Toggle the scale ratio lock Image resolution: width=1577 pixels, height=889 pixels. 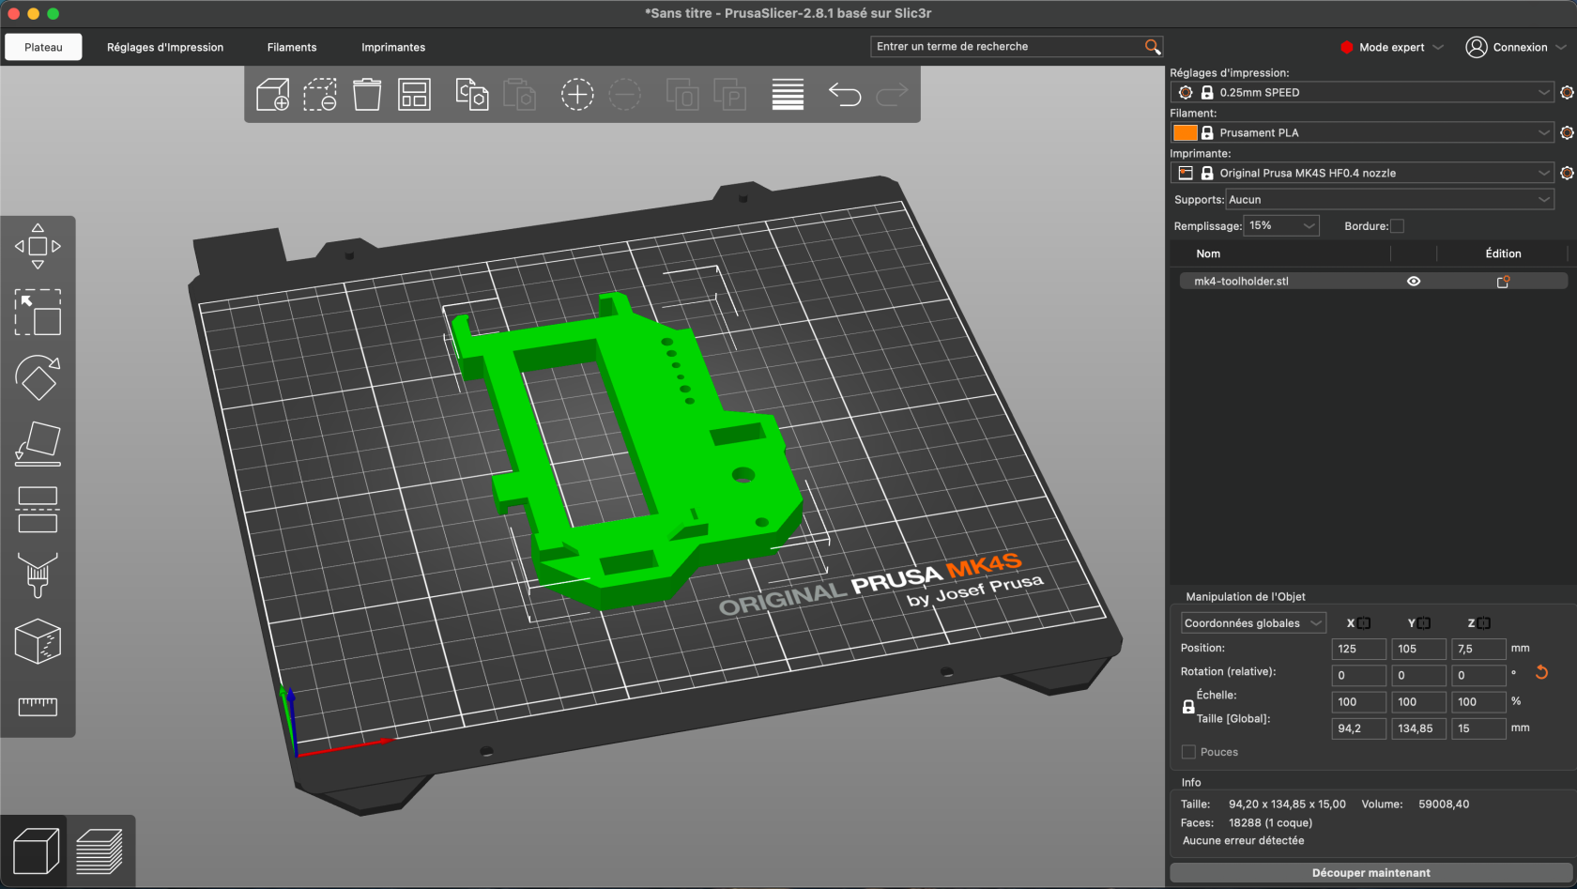click(1188, 707)
